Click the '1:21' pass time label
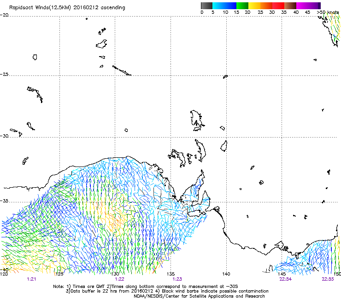341x299 pixels. [x=31, y=279]
